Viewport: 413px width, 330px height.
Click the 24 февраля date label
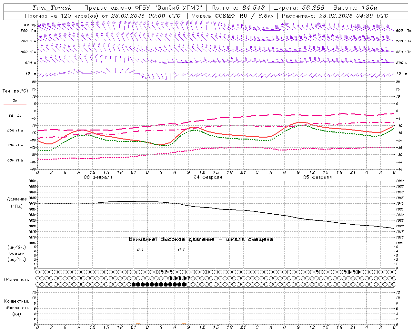coord(208,177)
